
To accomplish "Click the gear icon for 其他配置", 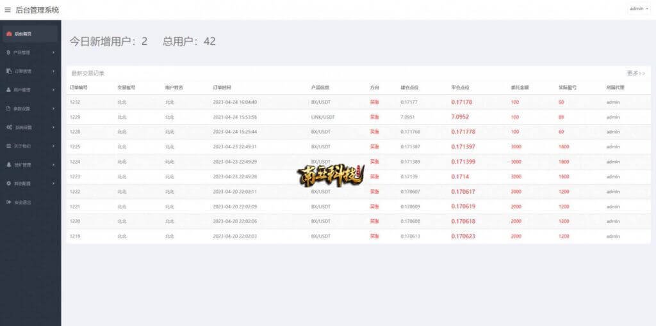I will [8, 183].
